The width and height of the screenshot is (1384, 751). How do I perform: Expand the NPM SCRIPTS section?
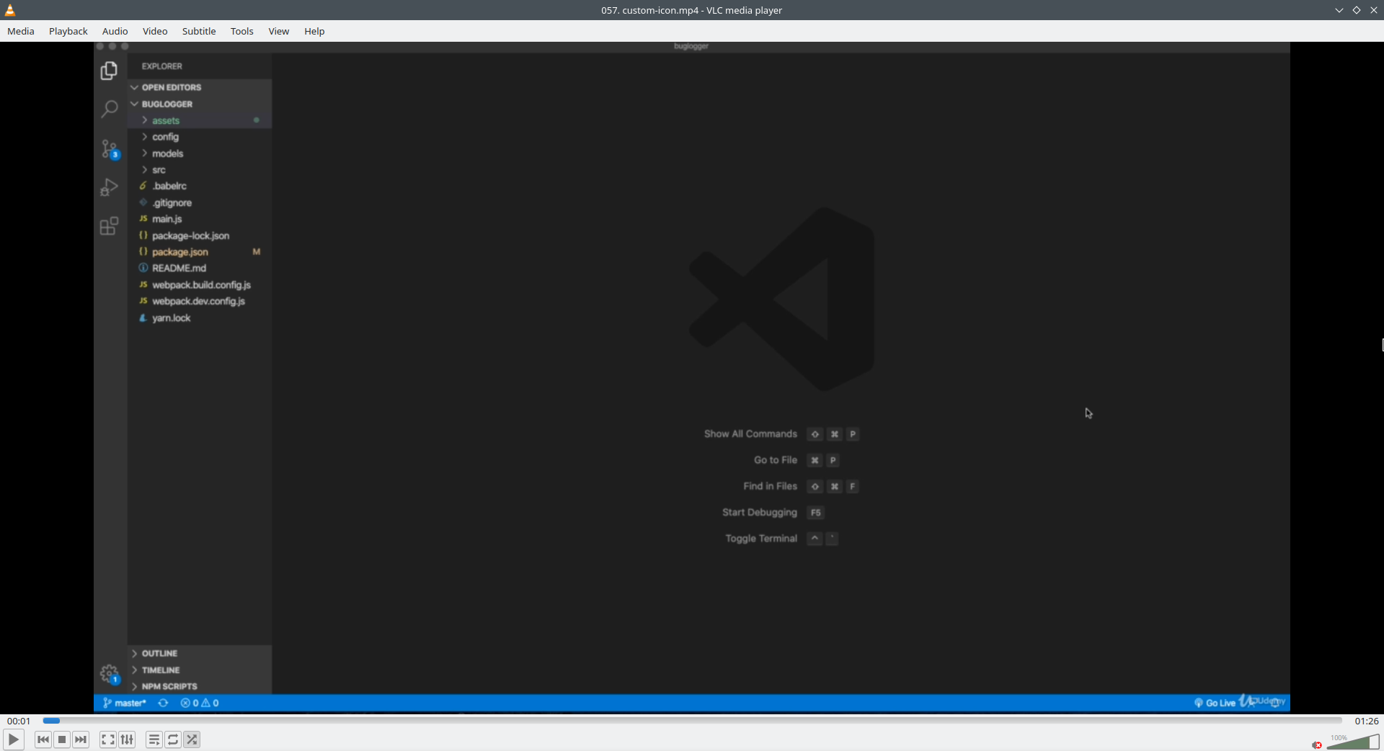[200, 686]
